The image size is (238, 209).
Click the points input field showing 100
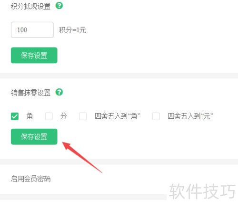(32, 30)
